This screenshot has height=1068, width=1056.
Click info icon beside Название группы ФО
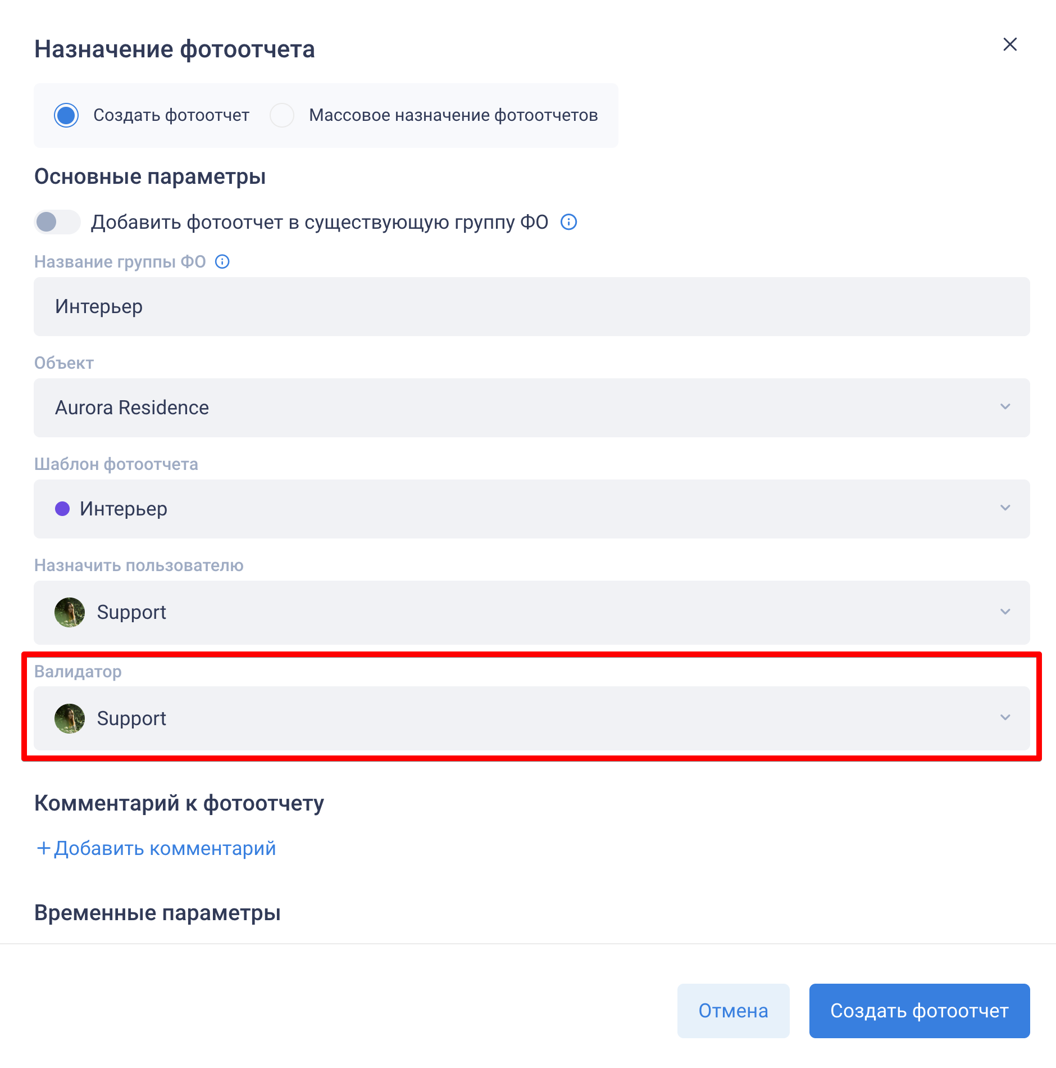222,262
